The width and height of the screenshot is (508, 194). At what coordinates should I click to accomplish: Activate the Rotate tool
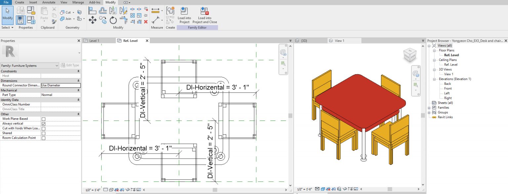[113, 20]
